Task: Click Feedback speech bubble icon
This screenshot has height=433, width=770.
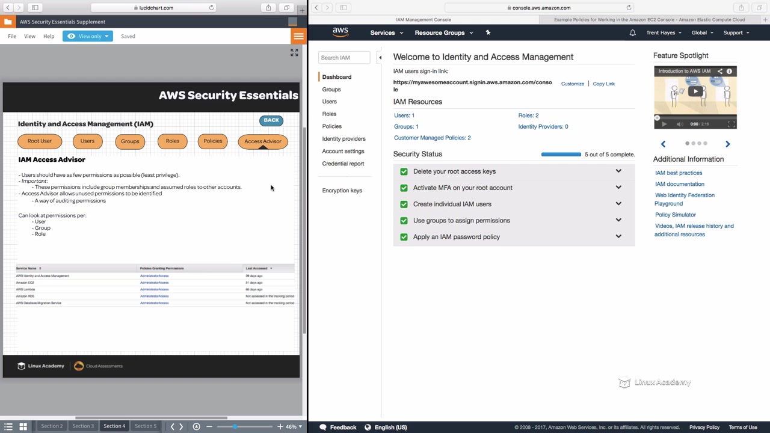Action: 323,427
